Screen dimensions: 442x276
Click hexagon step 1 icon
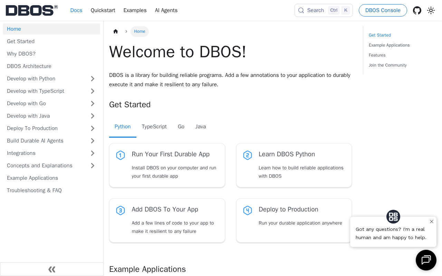pos(121,155)
